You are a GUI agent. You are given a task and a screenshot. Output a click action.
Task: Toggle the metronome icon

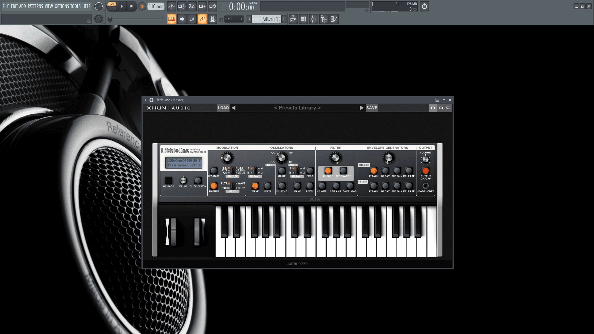tap(172, 6)
